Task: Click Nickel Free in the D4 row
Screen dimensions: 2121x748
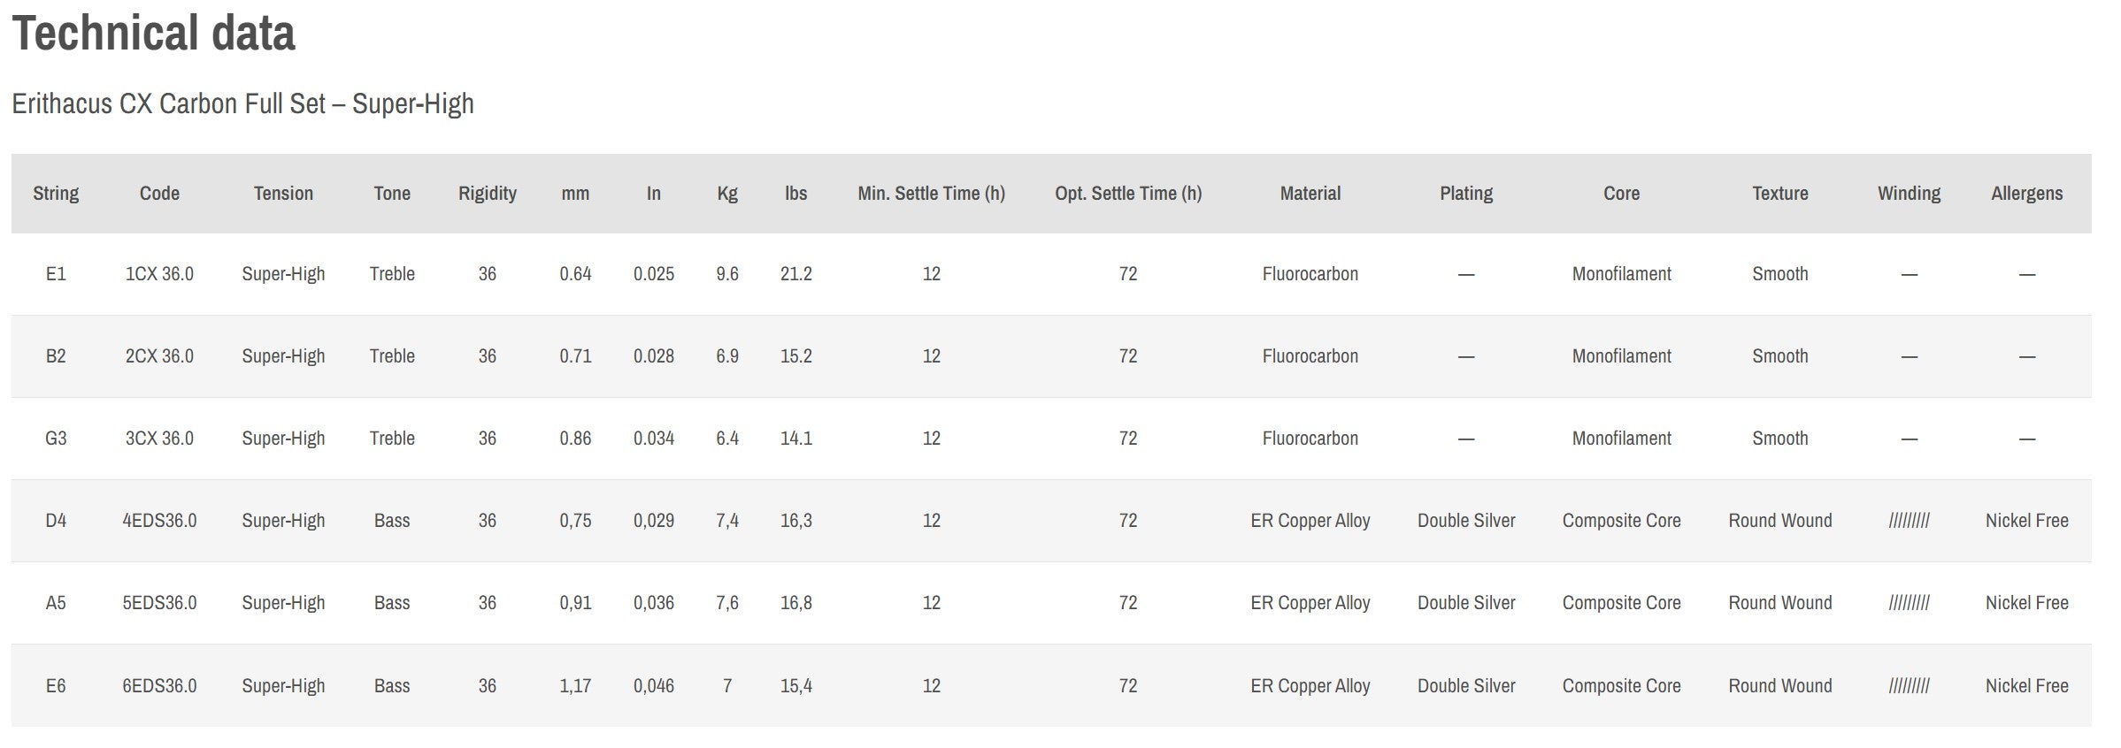Action: pos(2027,521)
